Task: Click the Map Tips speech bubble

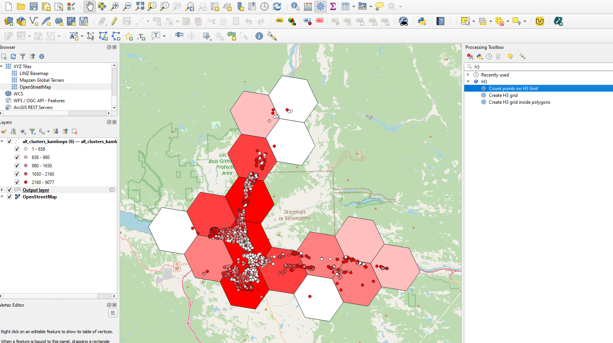Action: pos(380,6)
